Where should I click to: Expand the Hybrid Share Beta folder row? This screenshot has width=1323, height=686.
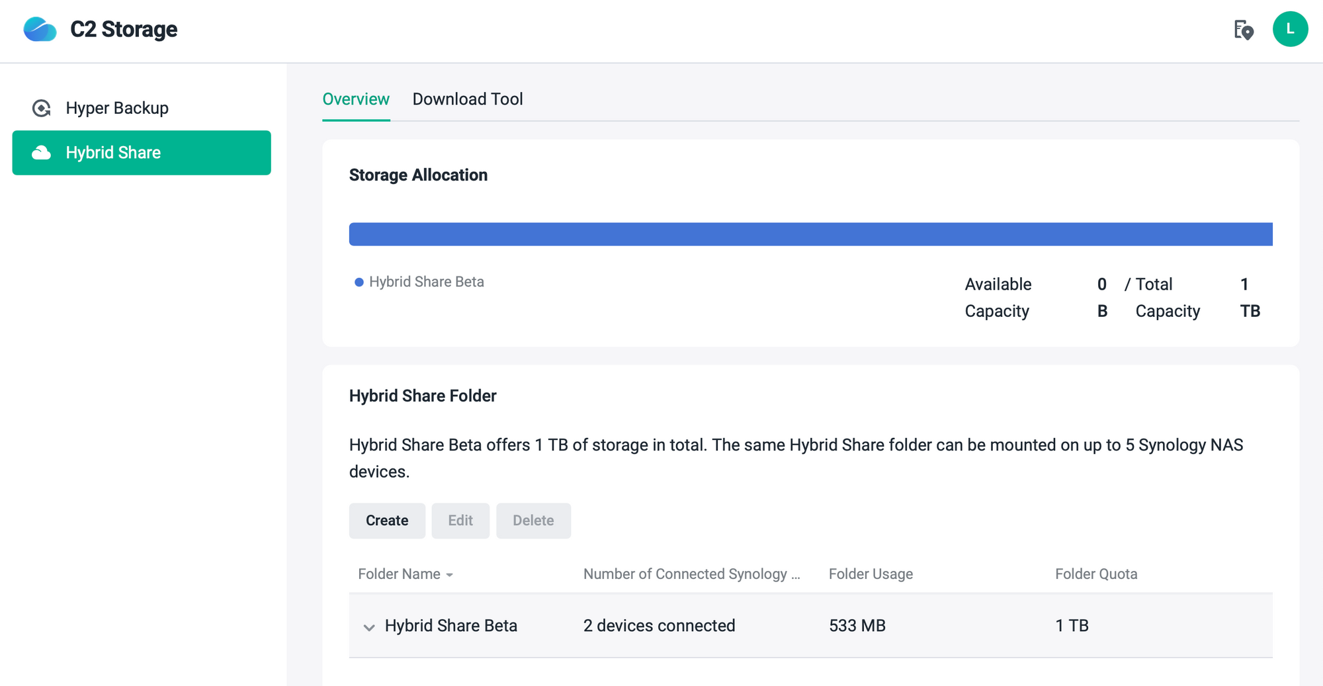tap(369, 626)
